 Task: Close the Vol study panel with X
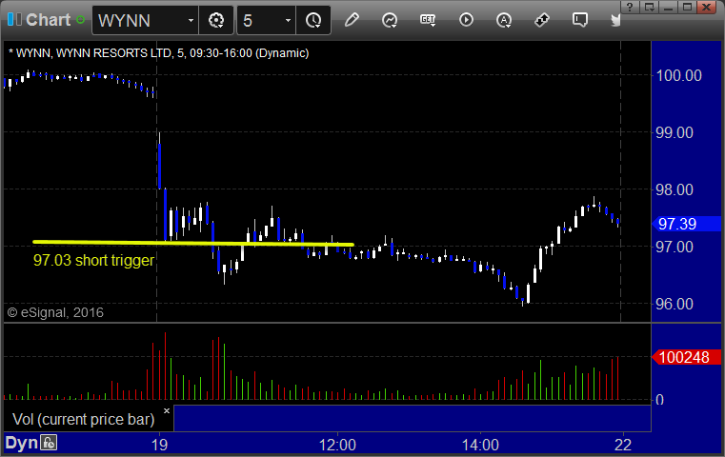pos(167,410)
